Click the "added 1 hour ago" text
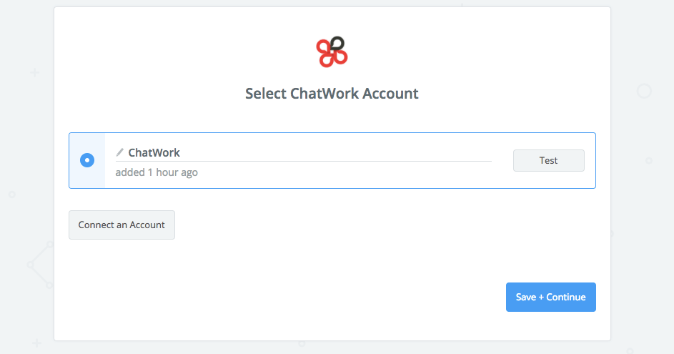Viewport: 674px width, 354px height. coord(157,172)
